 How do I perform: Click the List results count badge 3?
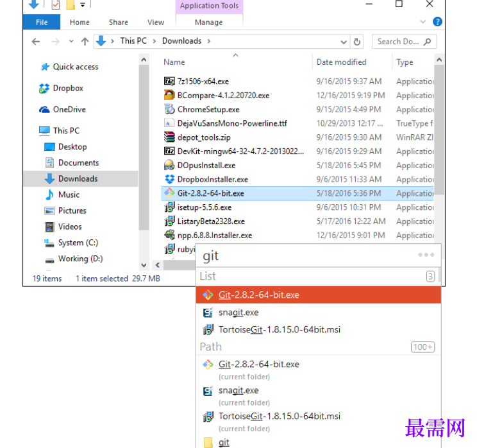(x=430, y=276)
